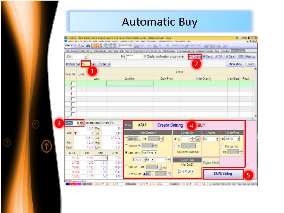284x213 pixels.
Task: Click the ORDER LIST toolbar shortcut
Action: tap(186, 46)
